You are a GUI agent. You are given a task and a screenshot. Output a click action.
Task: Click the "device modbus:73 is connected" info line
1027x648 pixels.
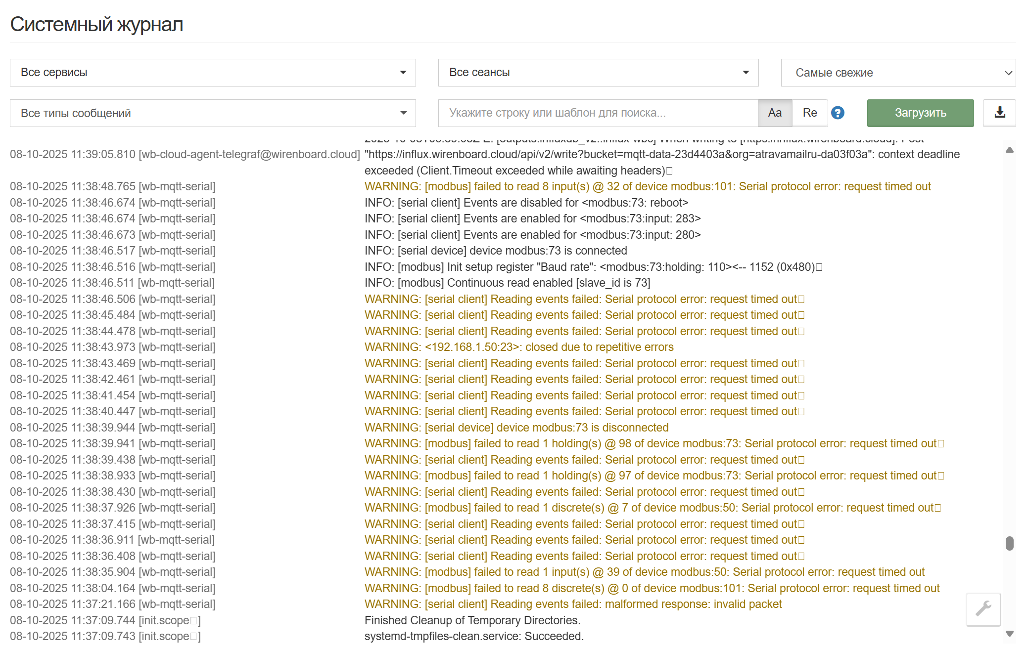(496, 251)
